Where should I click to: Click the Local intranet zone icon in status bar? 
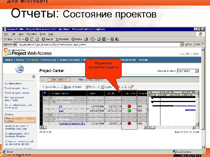click(175, 152)
